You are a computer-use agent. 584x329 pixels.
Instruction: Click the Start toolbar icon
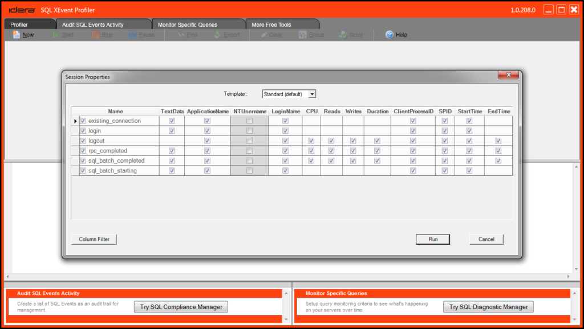tap(56, 35)
